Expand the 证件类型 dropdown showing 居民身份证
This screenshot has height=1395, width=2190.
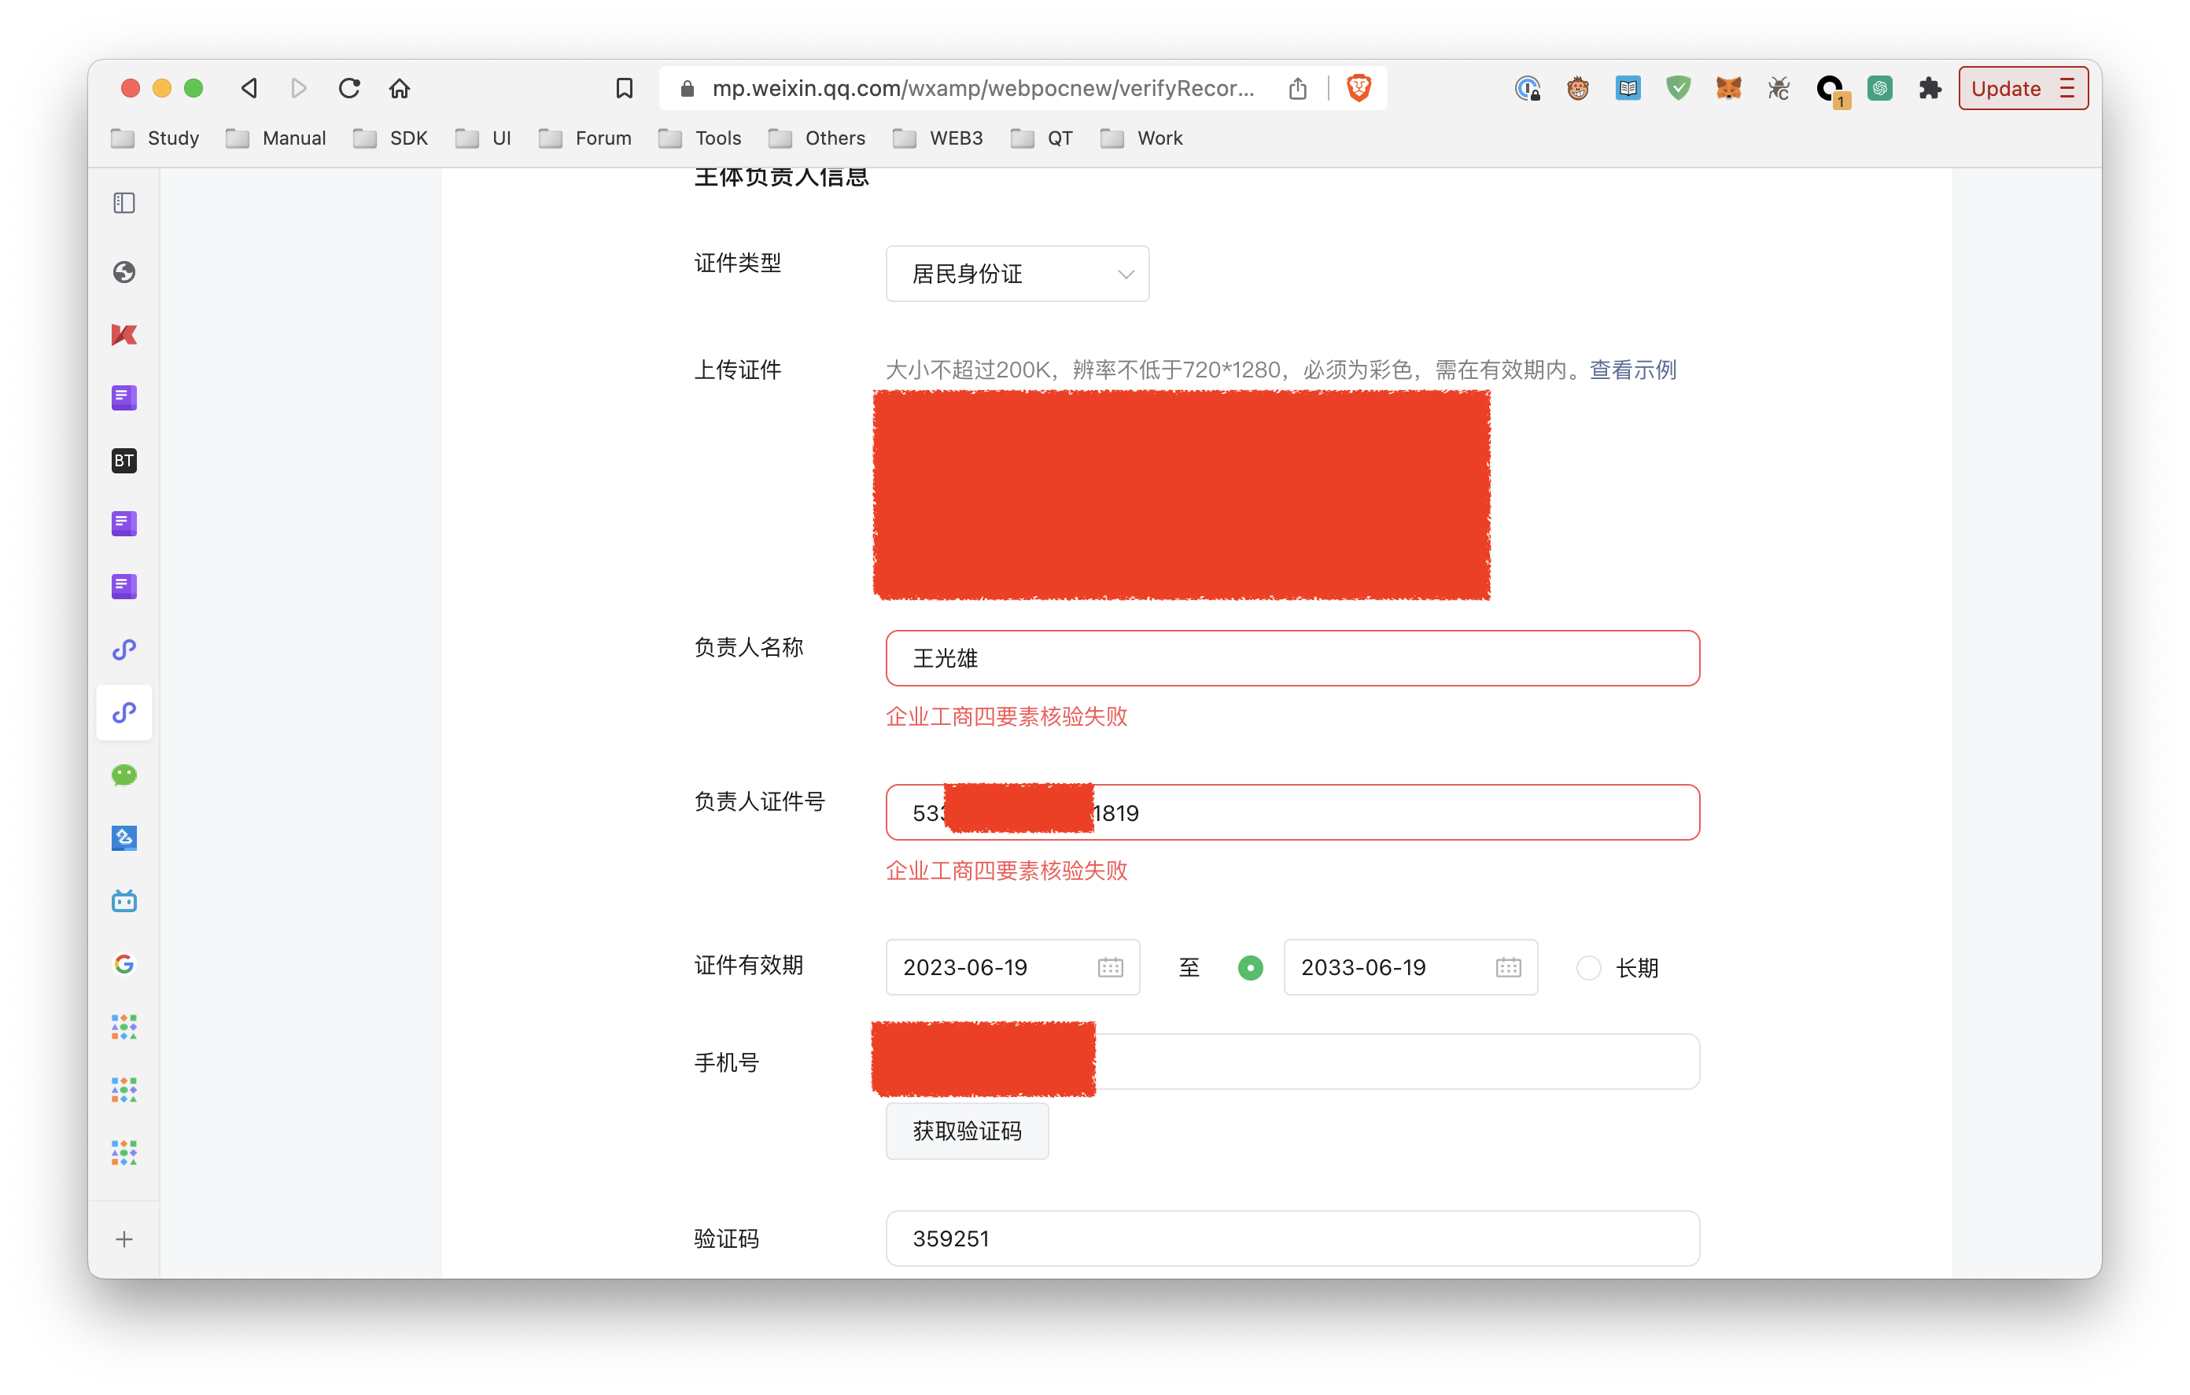click(1017, 274)
